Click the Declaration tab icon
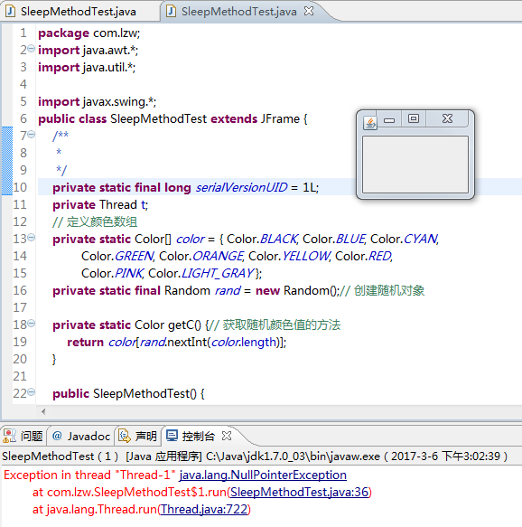The image size is (522, 527). (125, 436)
